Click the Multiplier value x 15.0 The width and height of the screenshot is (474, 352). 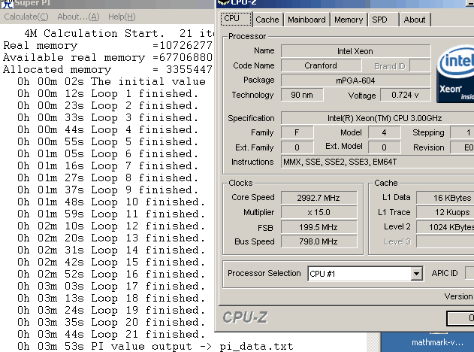[319, 212]
